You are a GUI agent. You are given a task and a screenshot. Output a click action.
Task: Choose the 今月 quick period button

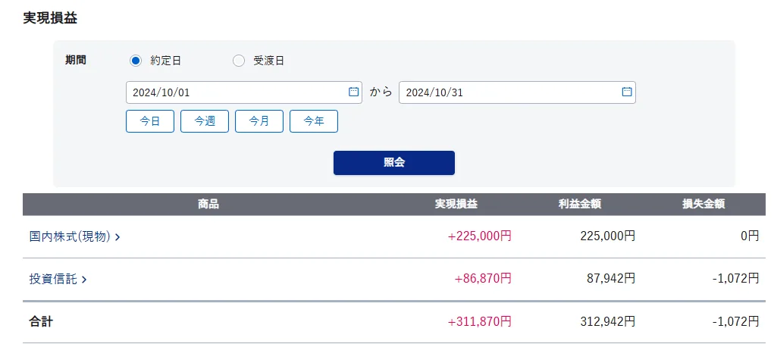(x=259, y=121)
